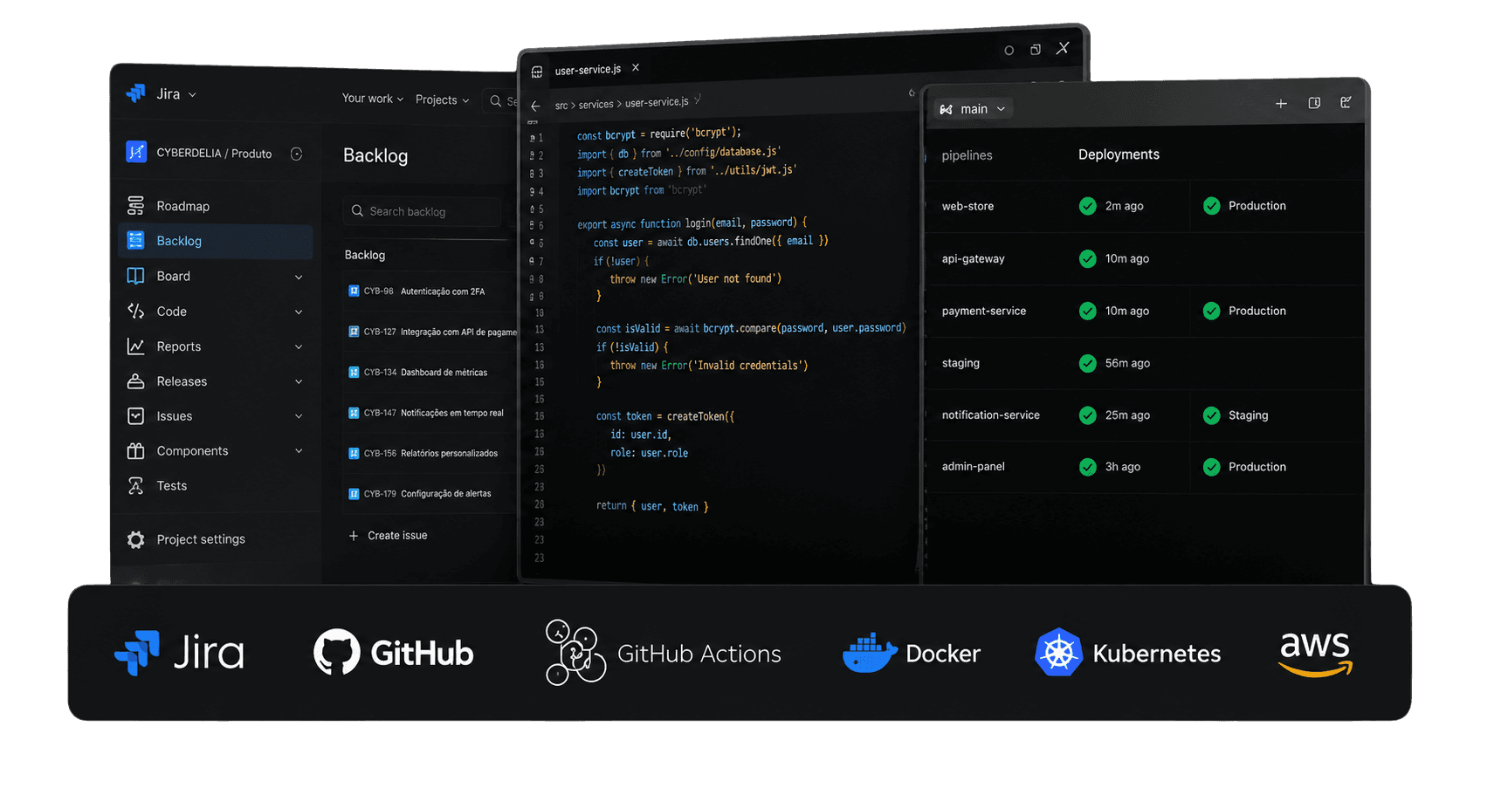Click the editor back arrow

(536, 106)
